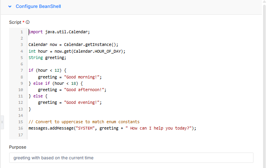
Task: Click the uppercase conversion comment line
Action: (x=84, y=122)
